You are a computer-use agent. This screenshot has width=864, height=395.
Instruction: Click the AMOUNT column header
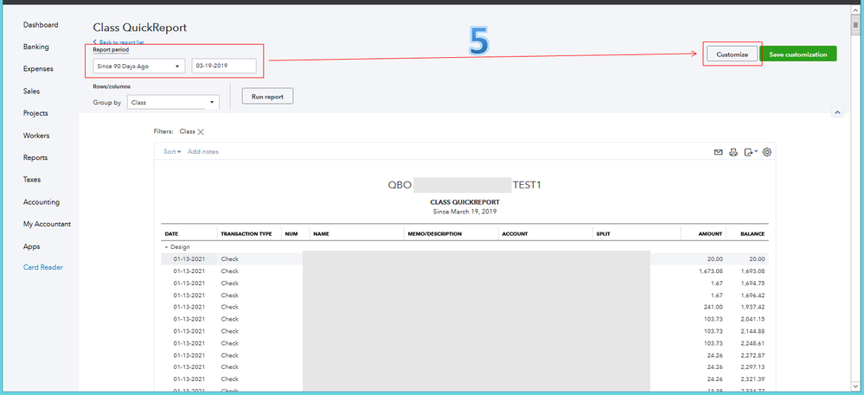[710, 233]
